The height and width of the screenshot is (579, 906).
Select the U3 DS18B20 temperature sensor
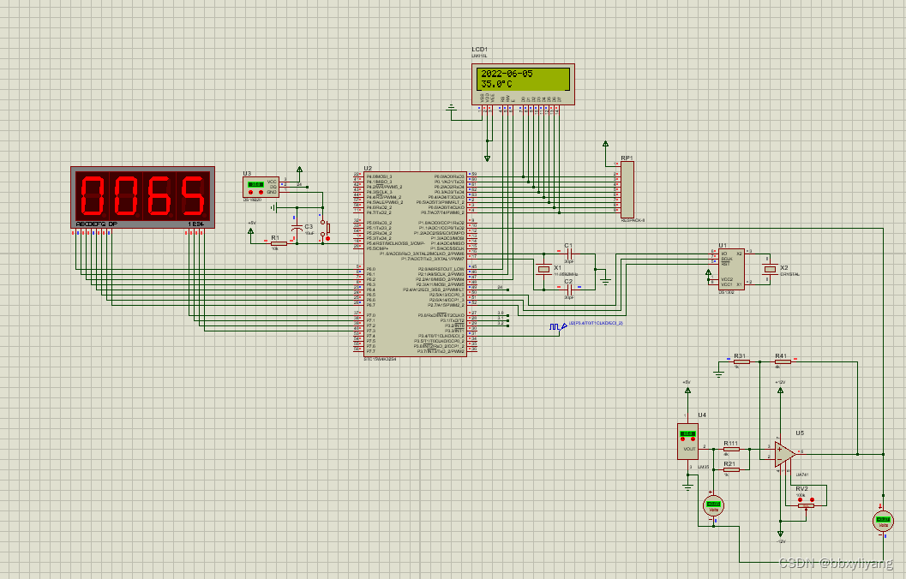click(261, 187)
